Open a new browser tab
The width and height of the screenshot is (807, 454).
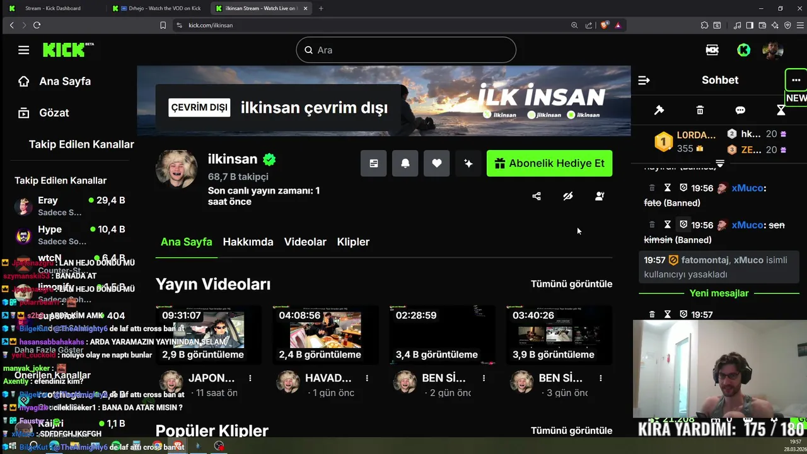click(321, 8)
